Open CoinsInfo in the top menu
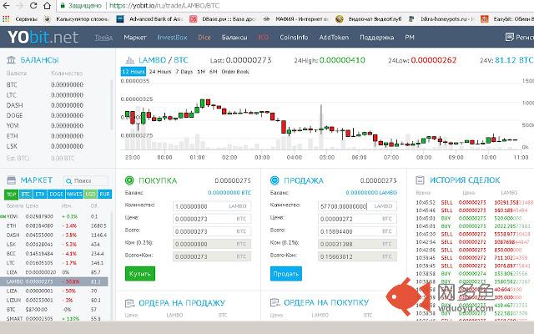534x334 pixels. pyautogui.click(x=294, y=38)
